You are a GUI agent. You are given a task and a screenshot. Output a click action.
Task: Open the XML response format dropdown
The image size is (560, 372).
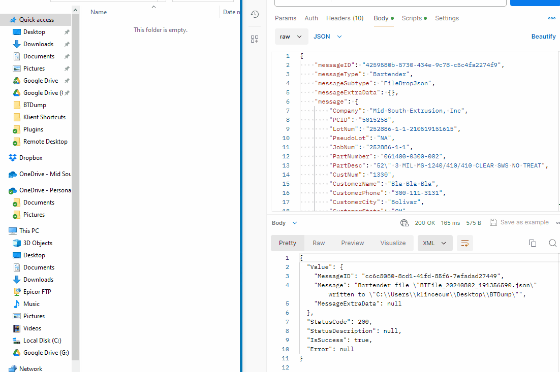(x=434, y=243)
